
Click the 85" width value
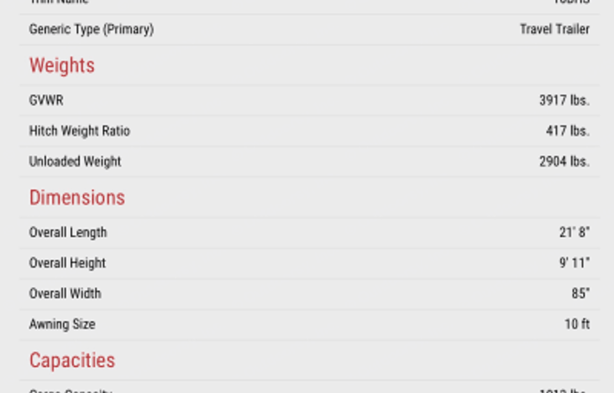click(x=580, y=293)
